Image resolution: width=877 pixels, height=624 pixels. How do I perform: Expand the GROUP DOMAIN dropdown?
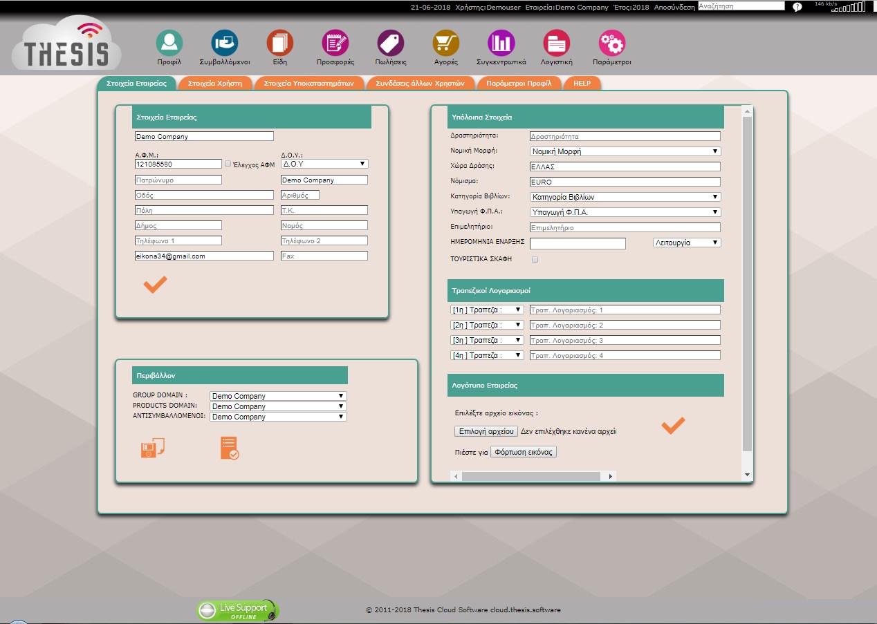(x=278, y=396)
